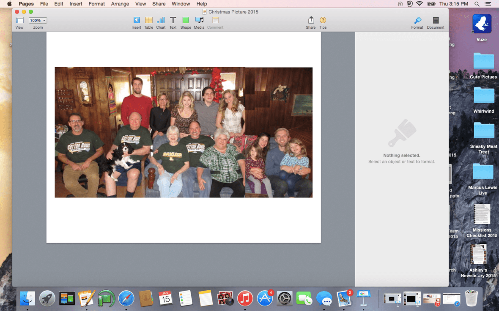
Task: Open the Cute Pictues desktop folder
Action: [x=483, y=62]
